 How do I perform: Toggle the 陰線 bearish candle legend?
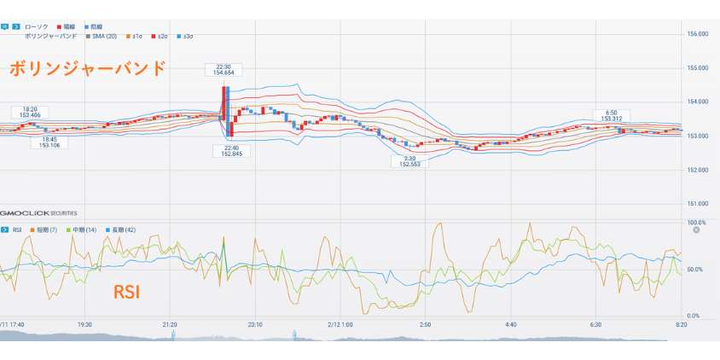pos(99,27)
